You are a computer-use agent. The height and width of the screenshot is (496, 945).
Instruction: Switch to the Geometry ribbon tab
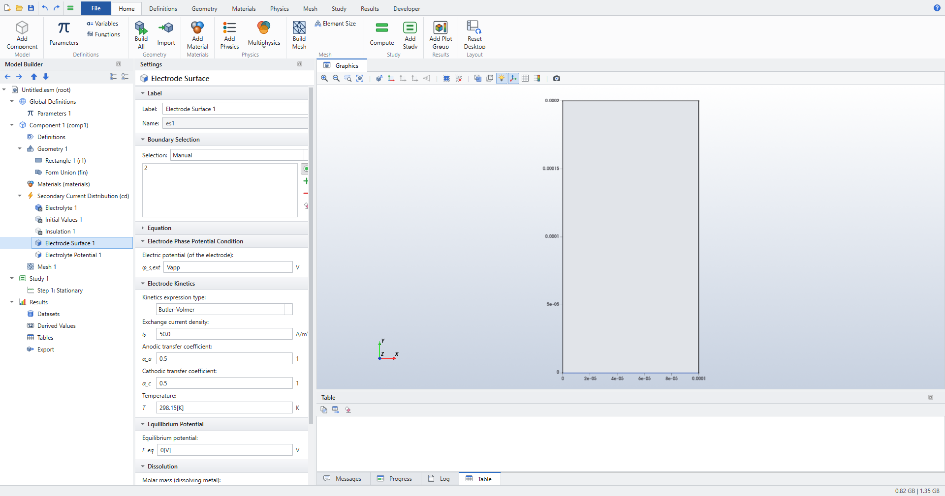pyautogui.click(x=204, y=8)
